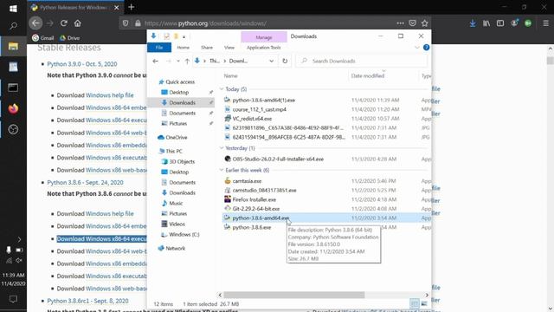The width and height of the screenshot is (554, 312).
Task: Open Gmail bookmark
Action: (42, 38)
